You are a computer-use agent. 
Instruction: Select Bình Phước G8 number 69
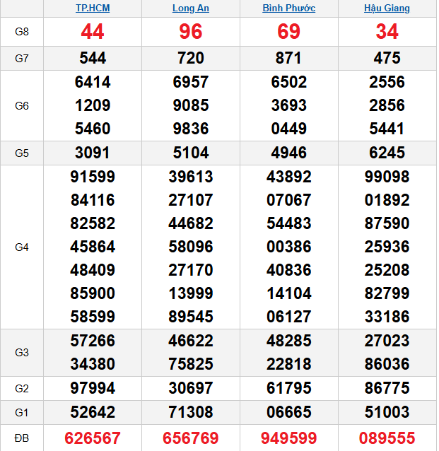(x=288, y=32)
